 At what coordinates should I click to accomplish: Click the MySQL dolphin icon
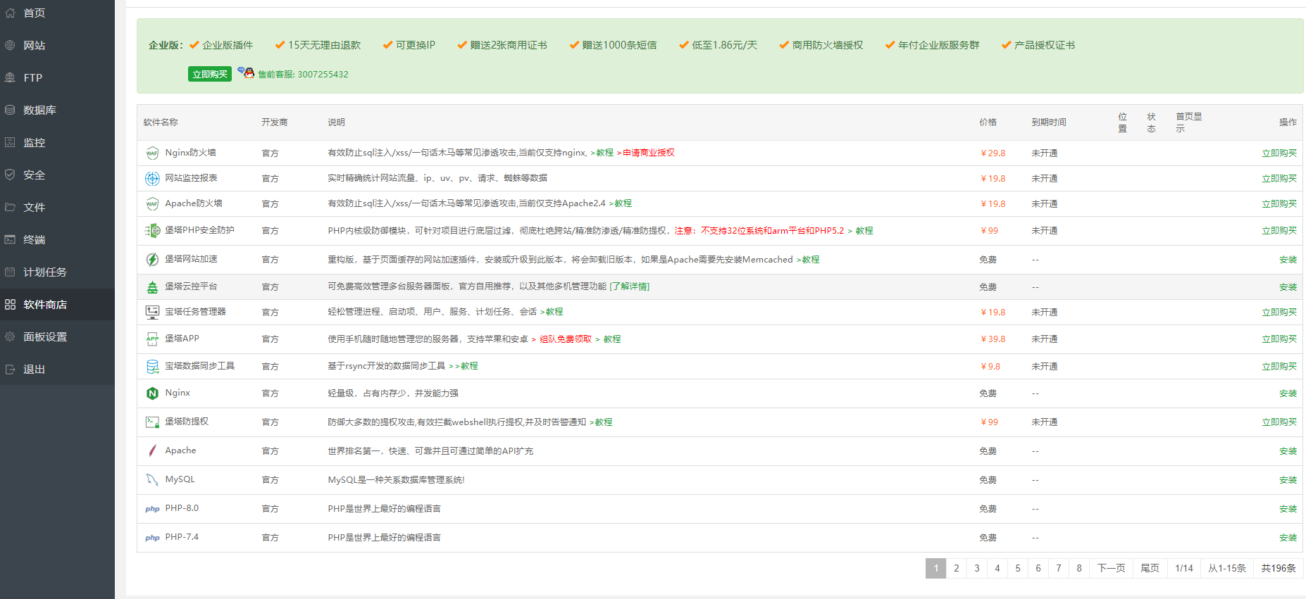point(152,479)
